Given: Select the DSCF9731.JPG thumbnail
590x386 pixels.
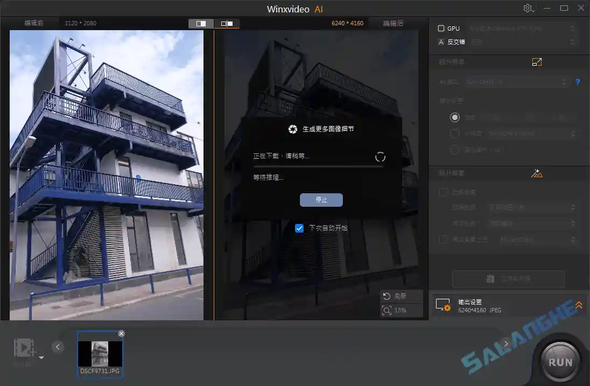Looking at the screenshot, I should click(x=100, y=353).
